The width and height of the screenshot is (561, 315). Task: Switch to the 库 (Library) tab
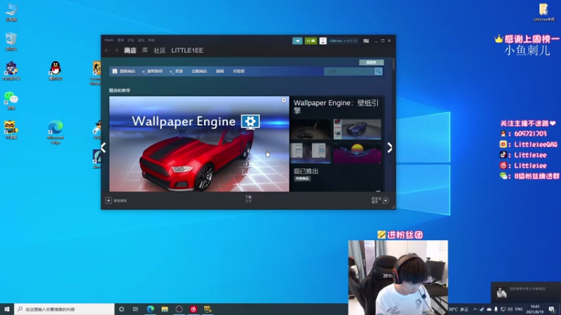coord(145,50)
